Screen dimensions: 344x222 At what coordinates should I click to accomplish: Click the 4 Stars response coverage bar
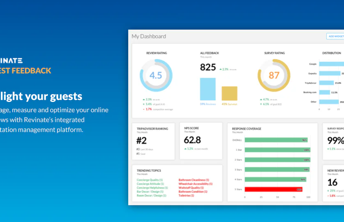point(275,179)
